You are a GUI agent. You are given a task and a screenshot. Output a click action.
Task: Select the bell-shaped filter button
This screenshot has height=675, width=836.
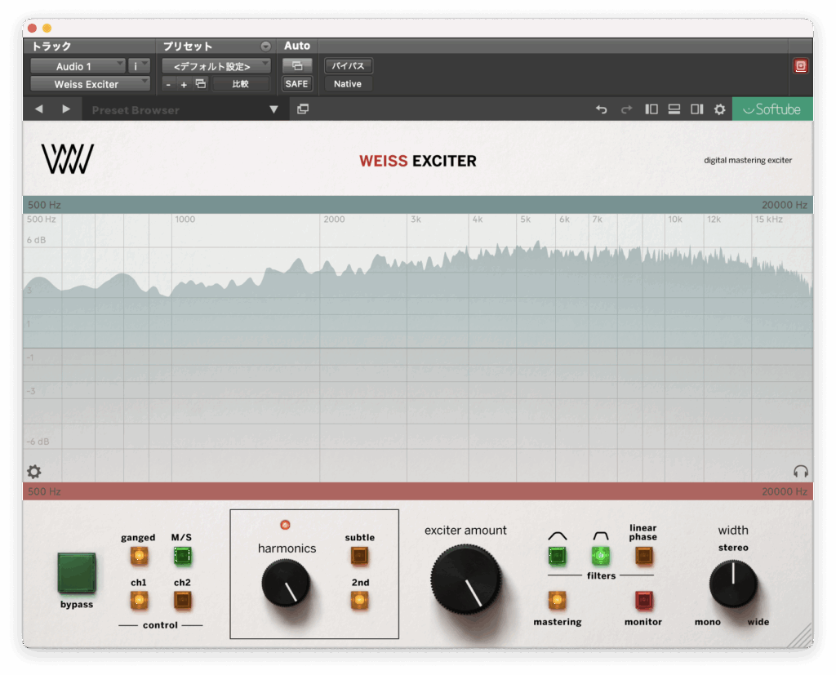tap(557, 556)
